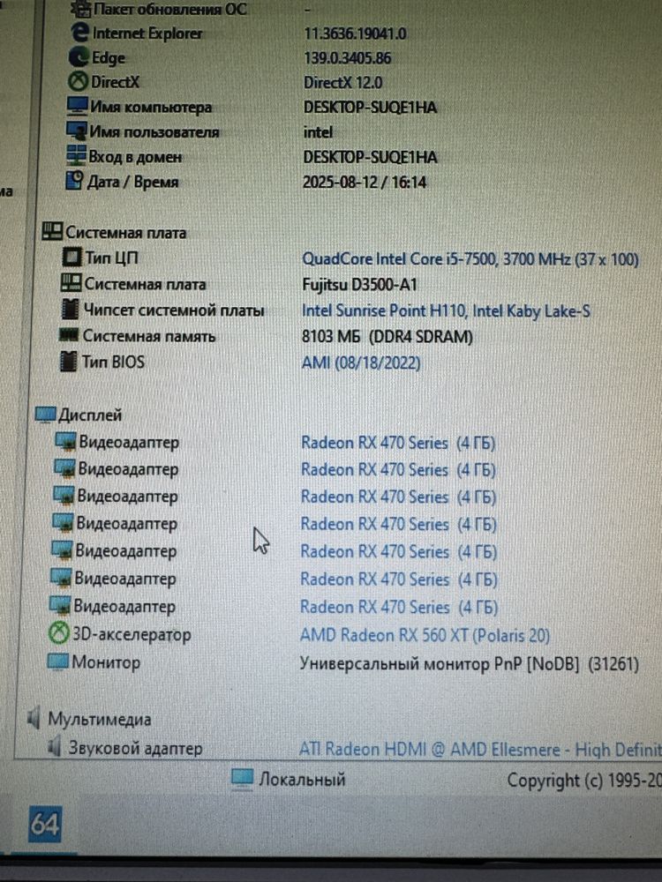Select the 8103 МБ (DDR4 SDRAM) value
Screen dimensions: 662x882
coord(387,336)
